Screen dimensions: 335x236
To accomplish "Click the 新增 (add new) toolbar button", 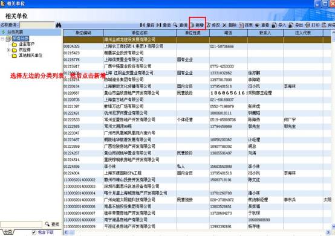I will pos(197,25).
